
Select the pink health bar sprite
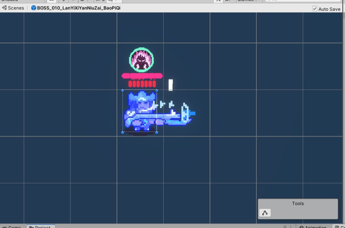[142, 76]
